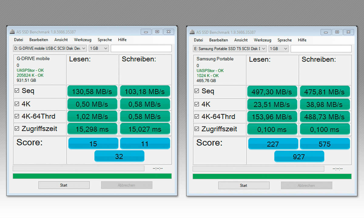Open the G-DRIVE mobile drive selection dropdown
364x218 pixels.
(50, 48)
